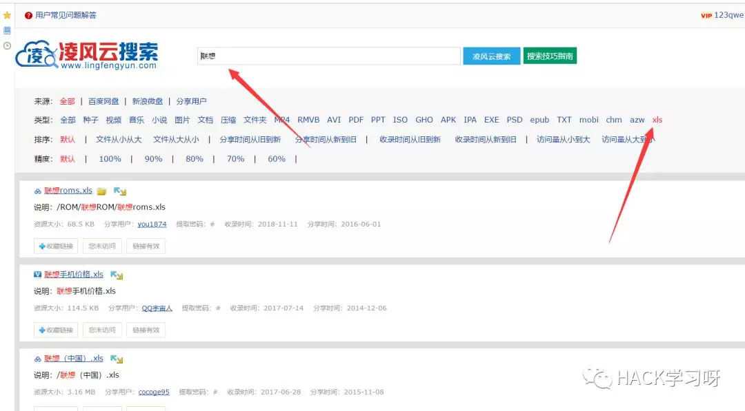
Task: Select type filter ISO
Action: pos(400,120)
